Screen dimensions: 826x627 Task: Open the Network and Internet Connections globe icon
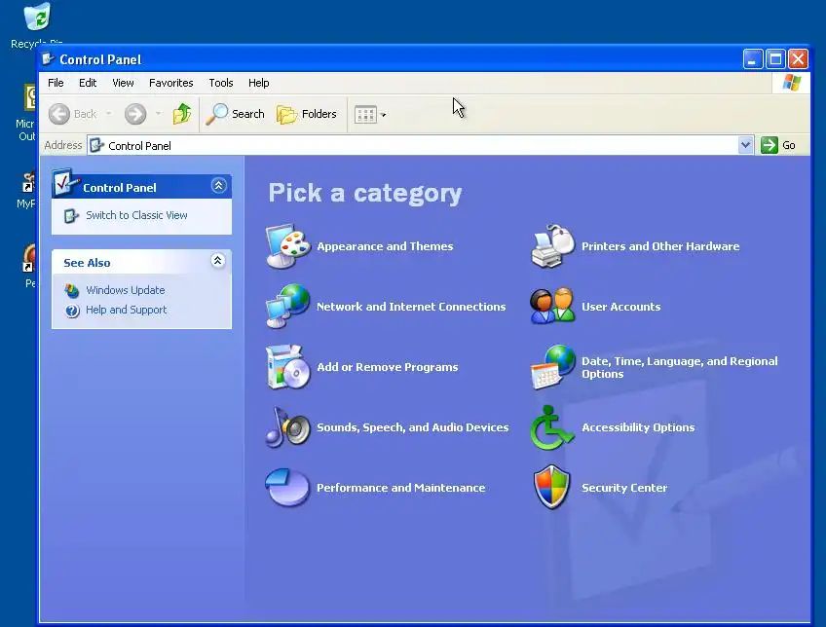[x=287, y=307]
